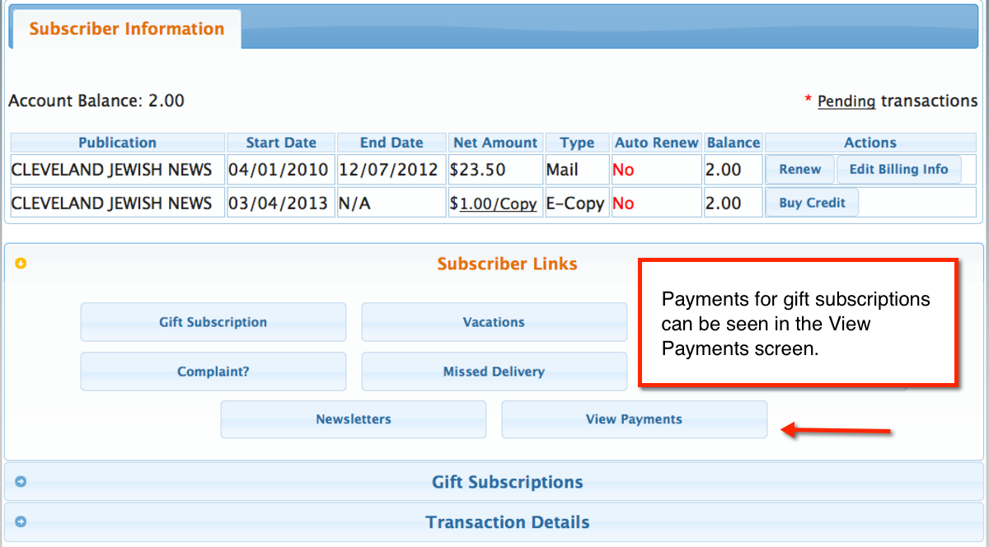Click the Renew button for the Mail subscription
The width and height of the screenshot is (989, 547).
click(800, 170)
